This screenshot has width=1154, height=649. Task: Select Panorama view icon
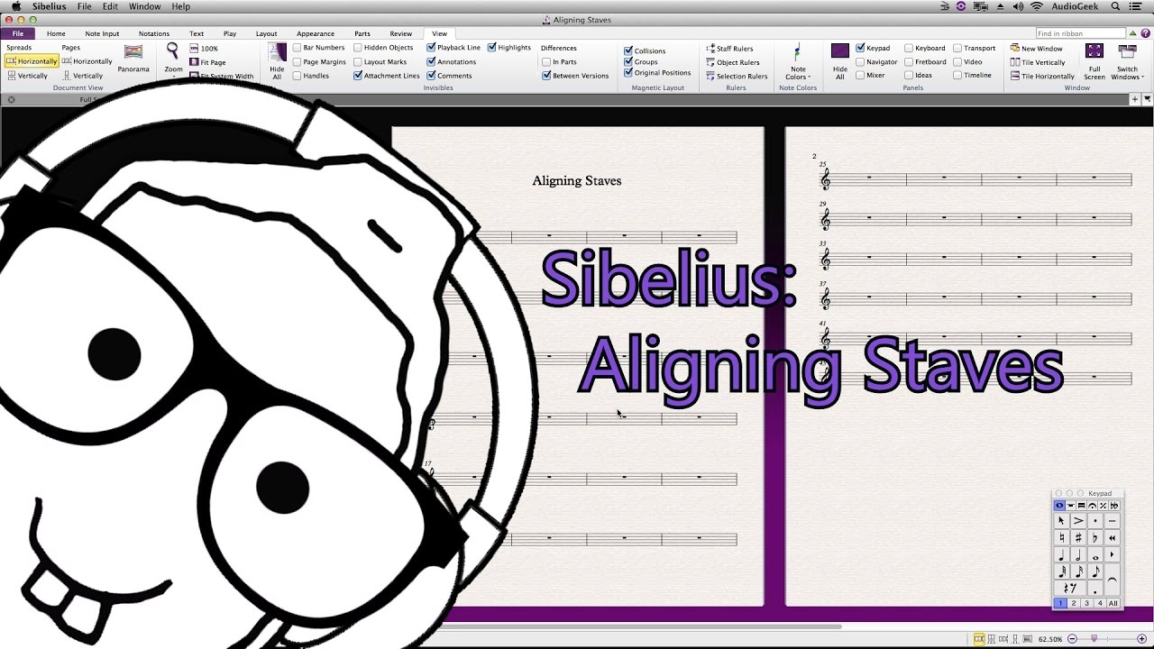[133, 52]
